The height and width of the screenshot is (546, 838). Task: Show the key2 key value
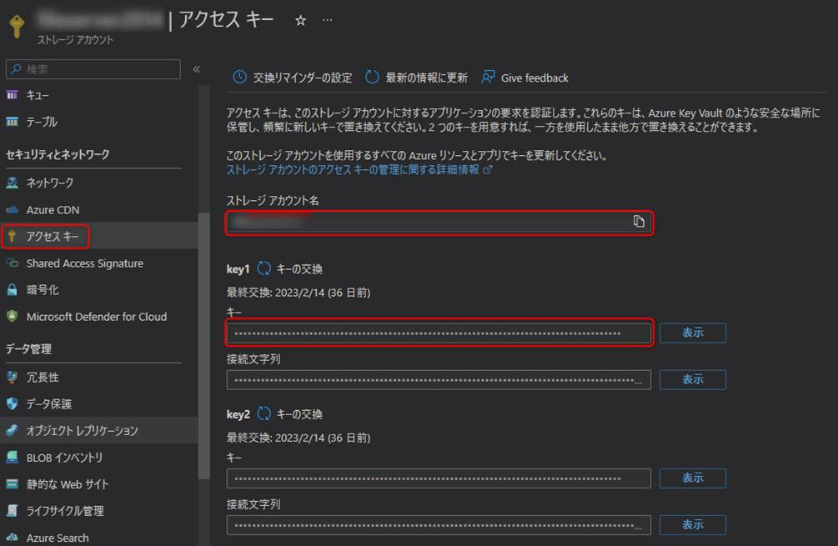pyautogui.click(x=692, y=478)
